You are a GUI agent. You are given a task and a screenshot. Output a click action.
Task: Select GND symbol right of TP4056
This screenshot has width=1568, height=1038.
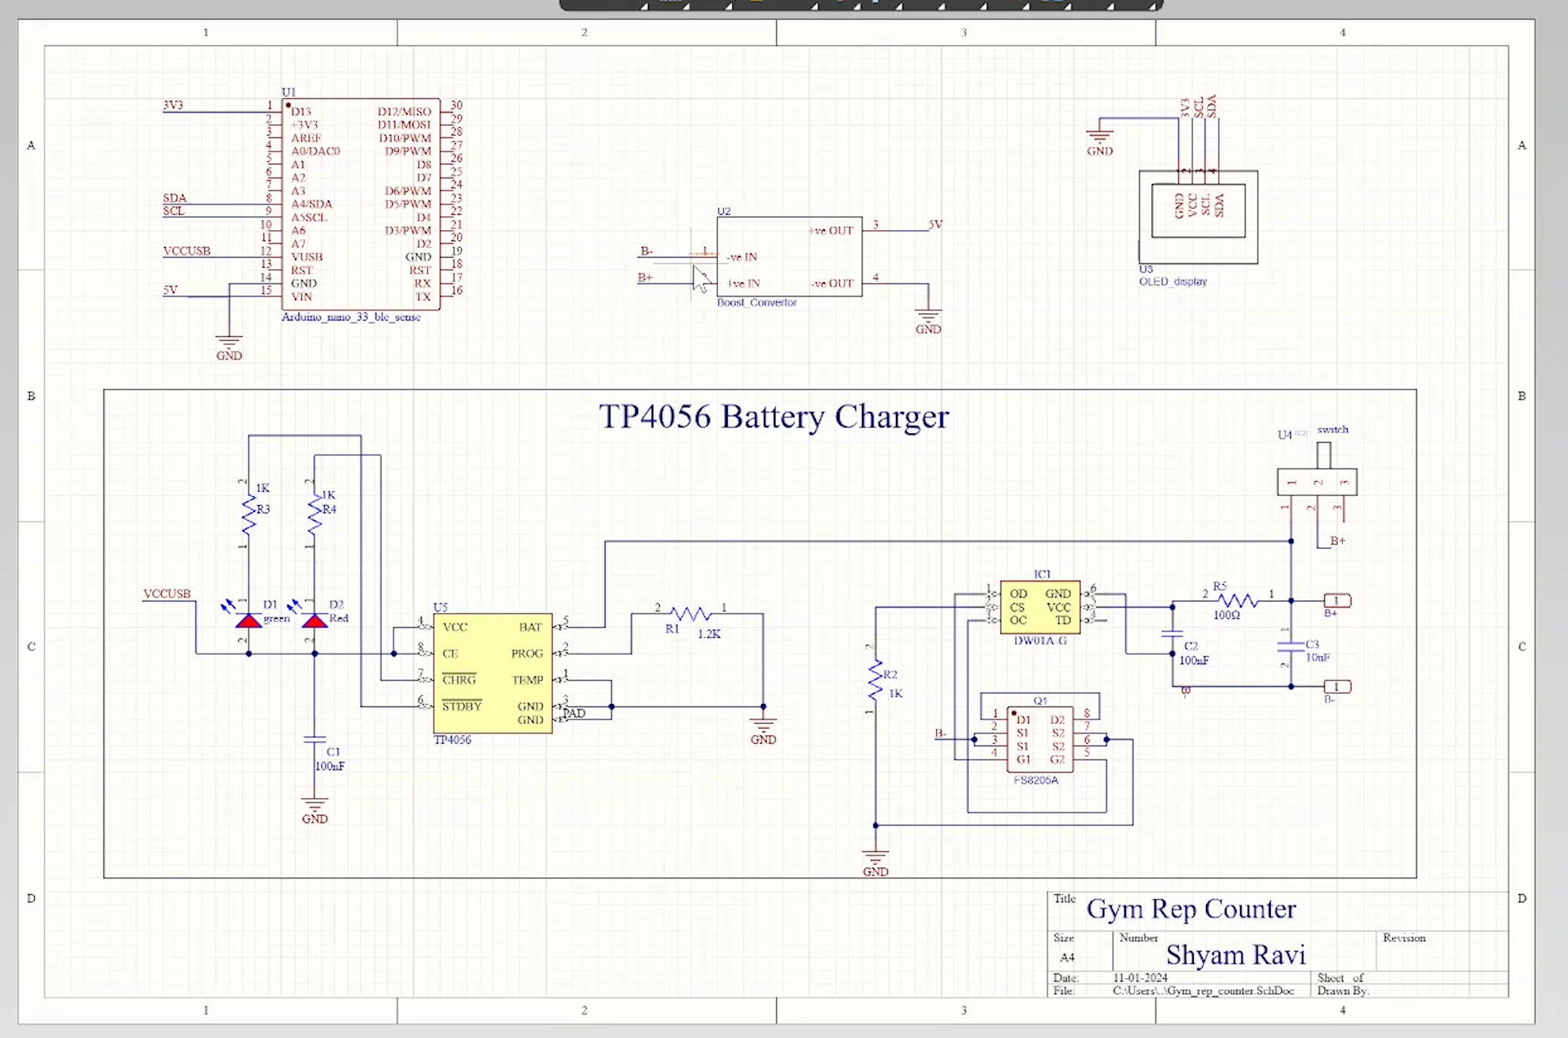pyautogui.click(x=763, y=731)
